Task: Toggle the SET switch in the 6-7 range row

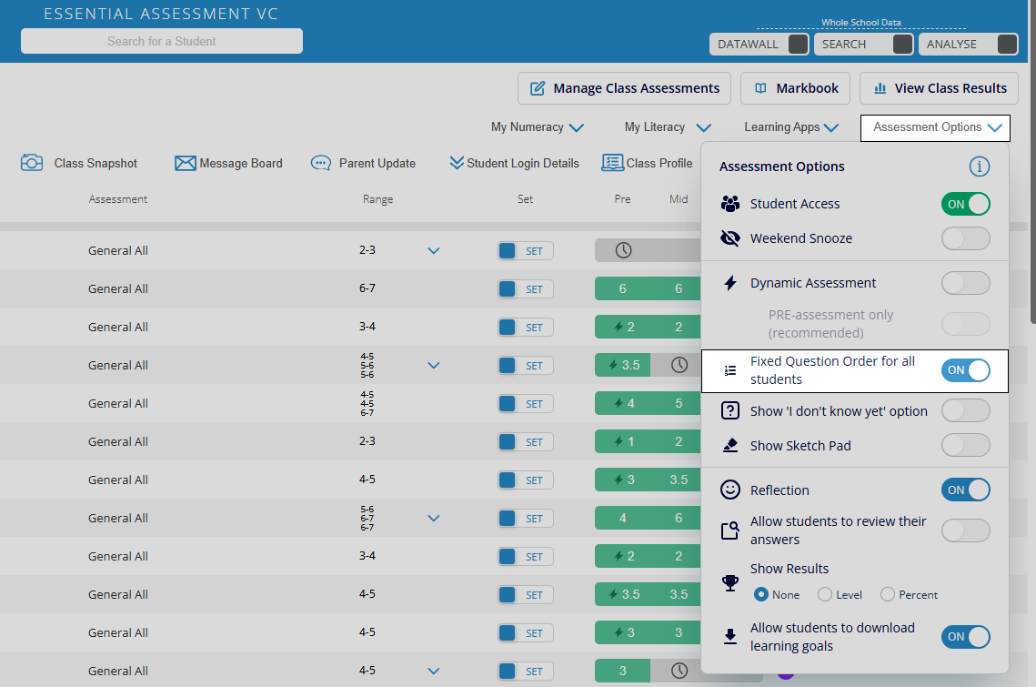Action: tap(525, 289)
